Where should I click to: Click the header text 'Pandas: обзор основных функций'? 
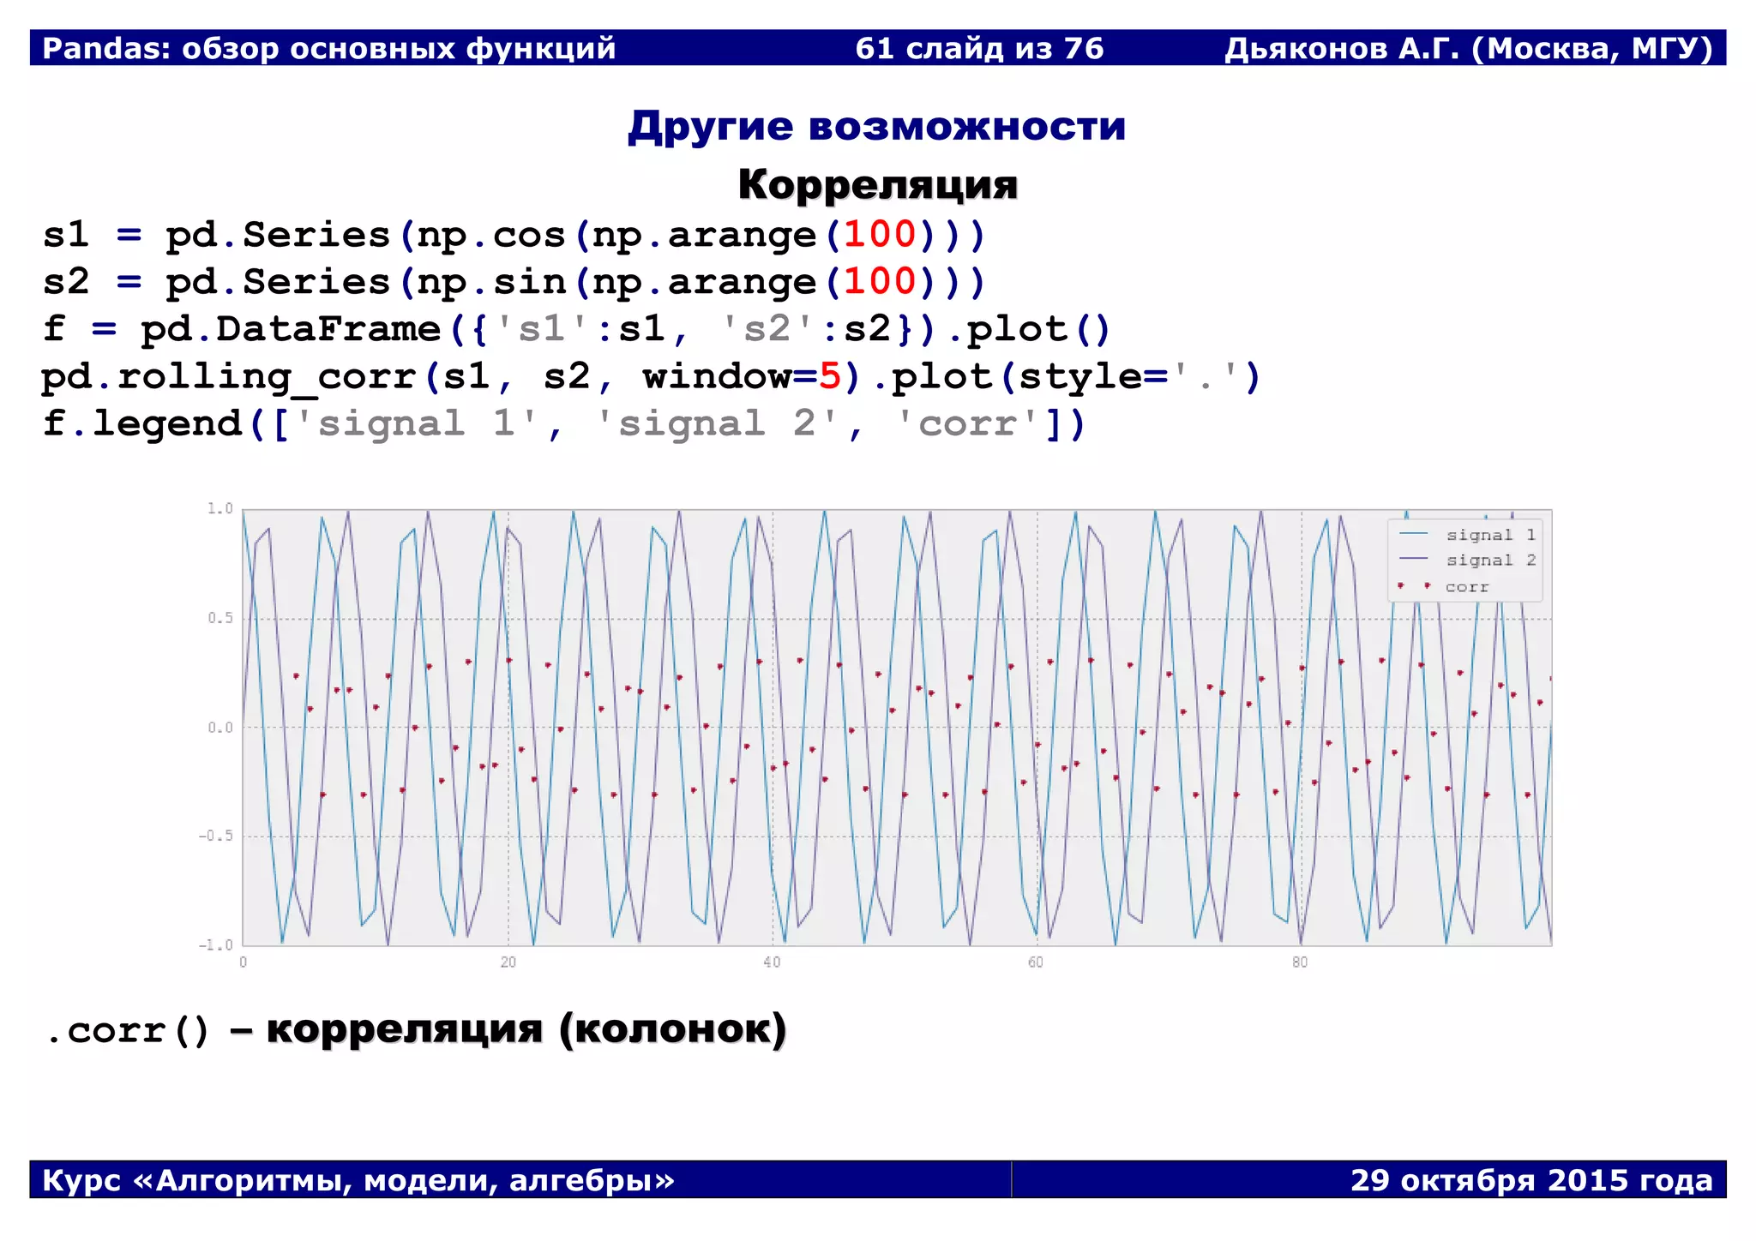coord(329,48)
